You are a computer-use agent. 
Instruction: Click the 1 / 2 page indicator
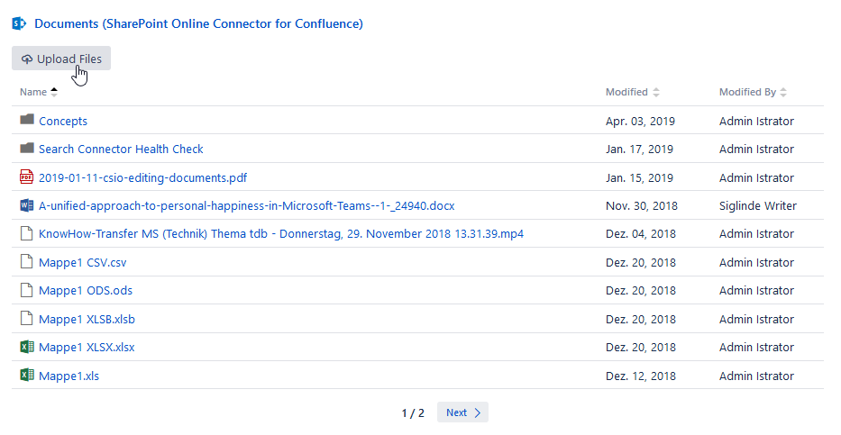coord(413,412)
